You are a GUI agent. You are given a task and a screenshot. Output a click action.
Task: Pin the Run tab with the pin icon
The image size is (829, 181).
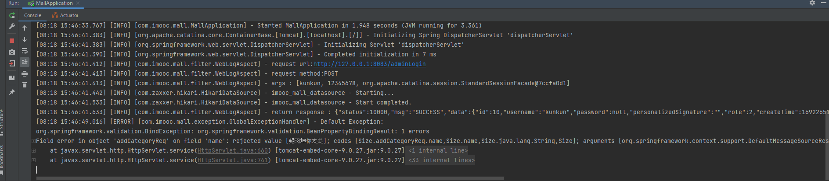(12, 92)
